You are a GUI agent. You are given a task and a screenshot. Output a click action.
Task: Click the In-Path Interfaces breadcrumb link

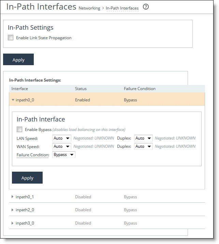click(122, 8)
